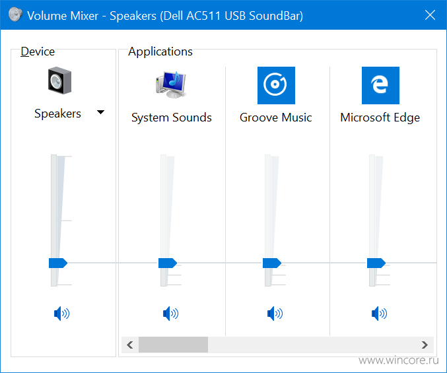
Task: Mute Groove Music volume
Action: pyautogui.click(x=275, y=314)
